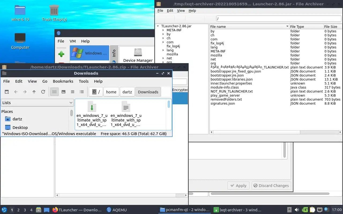343x214 pixels.
Task: Click the 'home' path breadcrumb button
Action: [111, 92]
